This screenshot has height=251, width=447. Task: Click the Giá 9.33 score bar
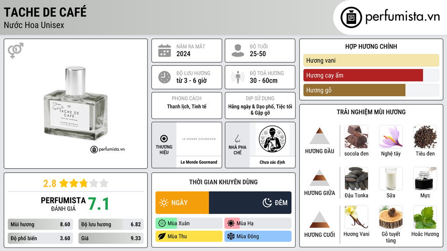pos(111,238)
